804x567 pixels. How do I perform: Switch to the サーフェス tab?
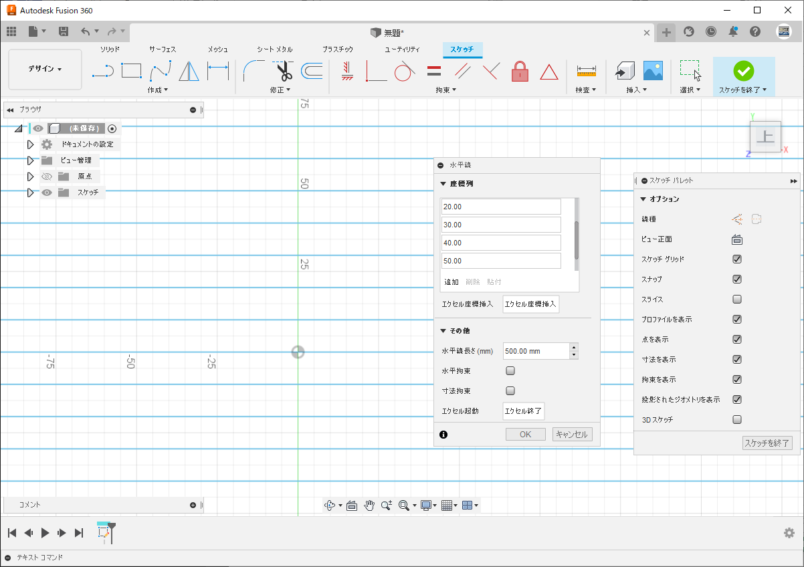coord(163,49)
